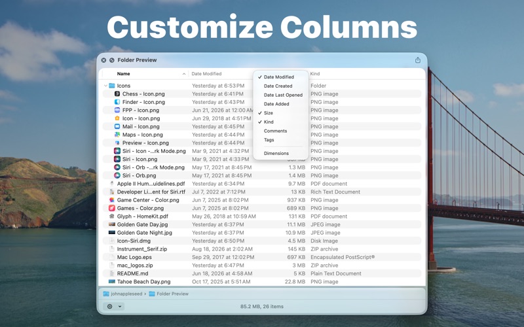Click the Developer Li...ent for Siri.rtf icon
The width and height of the screenshot is (524, 327).
pos(111,192)
